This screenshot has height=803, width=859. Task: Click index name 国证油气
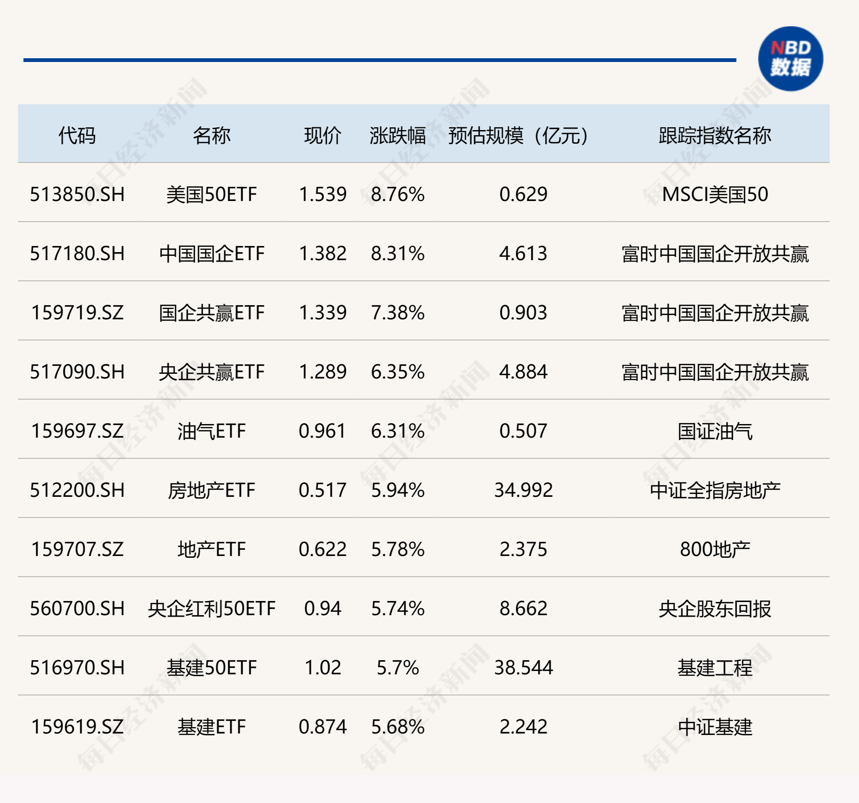coord(715,431)
